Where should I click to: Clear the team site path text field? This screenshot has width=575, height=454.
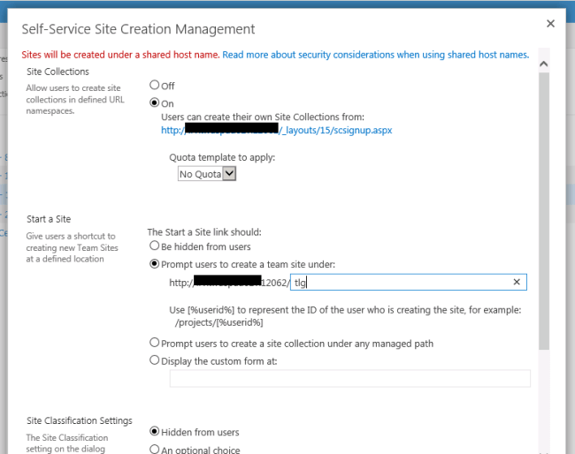click(x=517, y=282)
